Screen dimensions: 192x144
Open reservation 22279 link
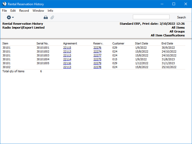pos(97,63)
